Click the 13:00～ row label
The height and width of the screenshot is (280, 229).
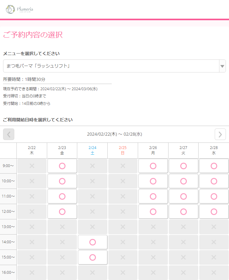(x=8, y=227)
